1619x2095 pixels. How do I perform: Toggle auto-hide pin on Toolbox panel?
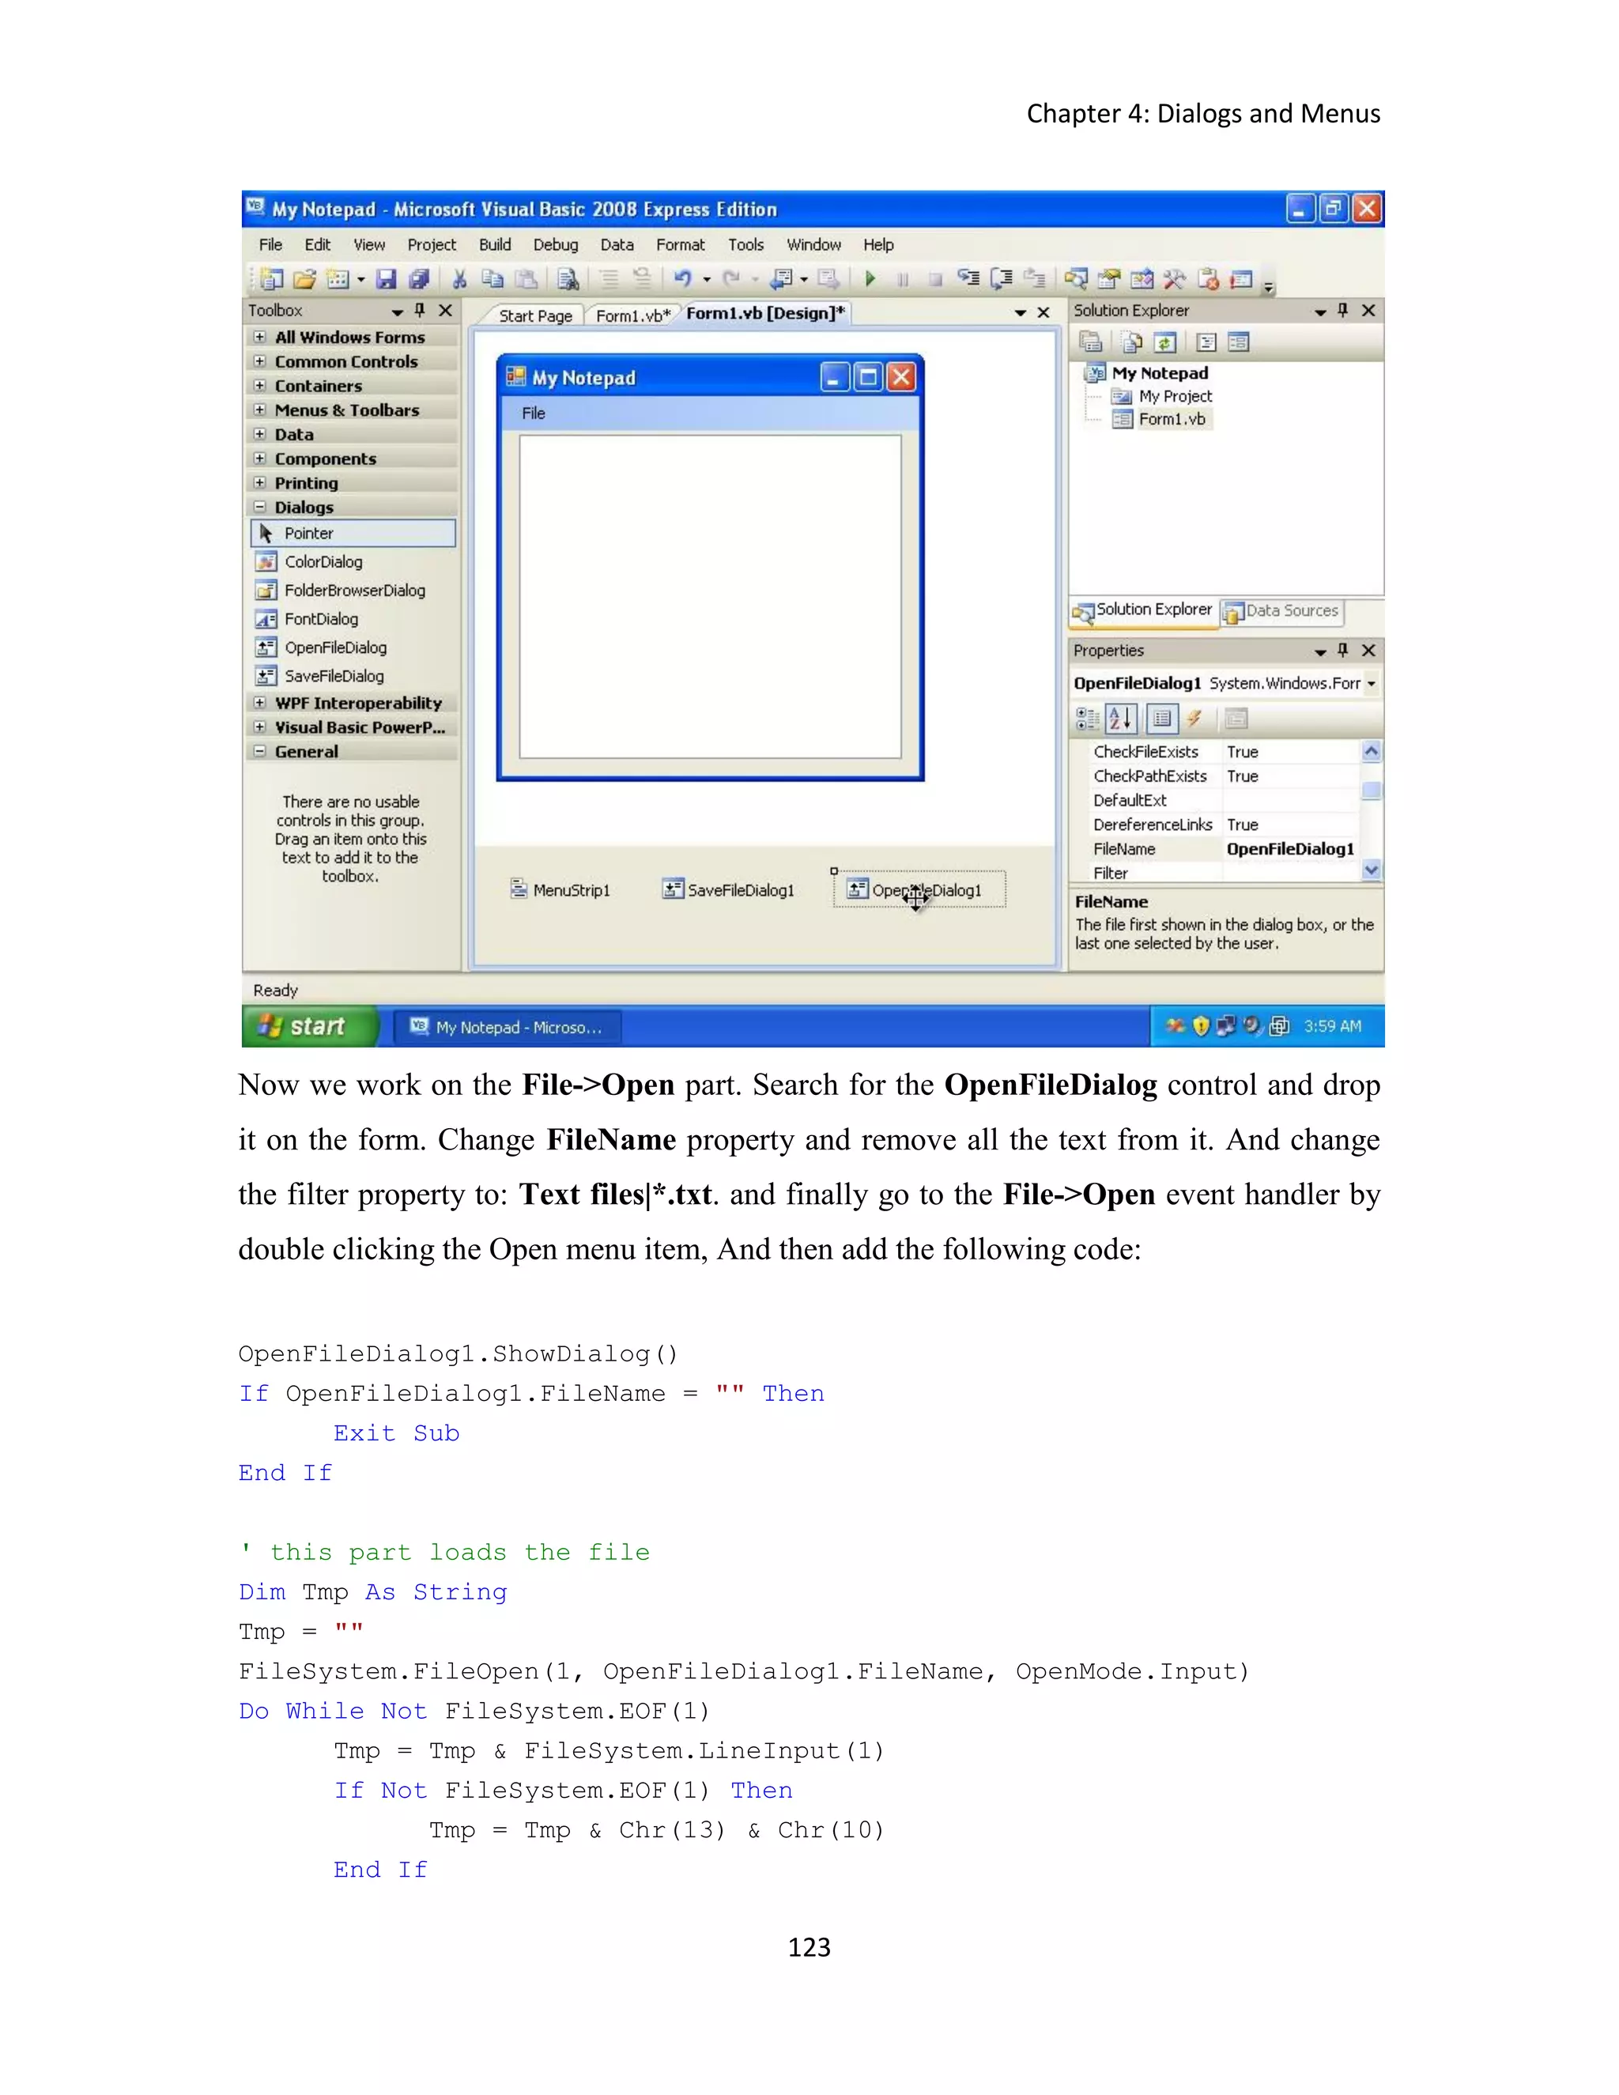(x=419, y=310)
